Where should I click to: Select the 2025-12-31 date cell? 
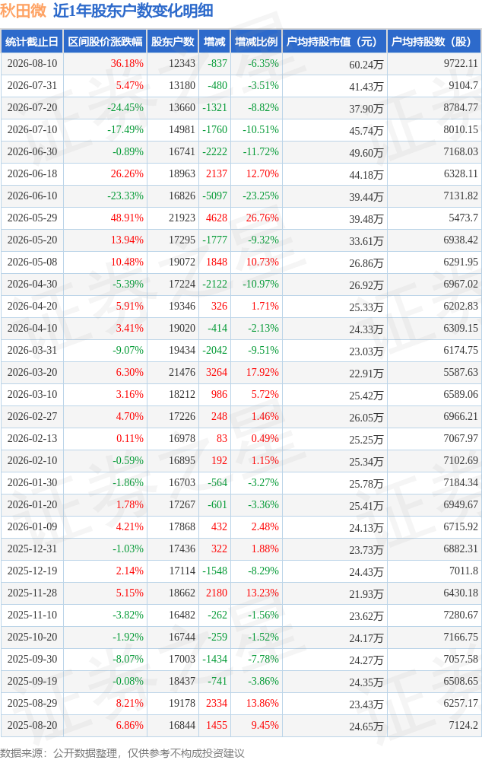click(33, 549)
